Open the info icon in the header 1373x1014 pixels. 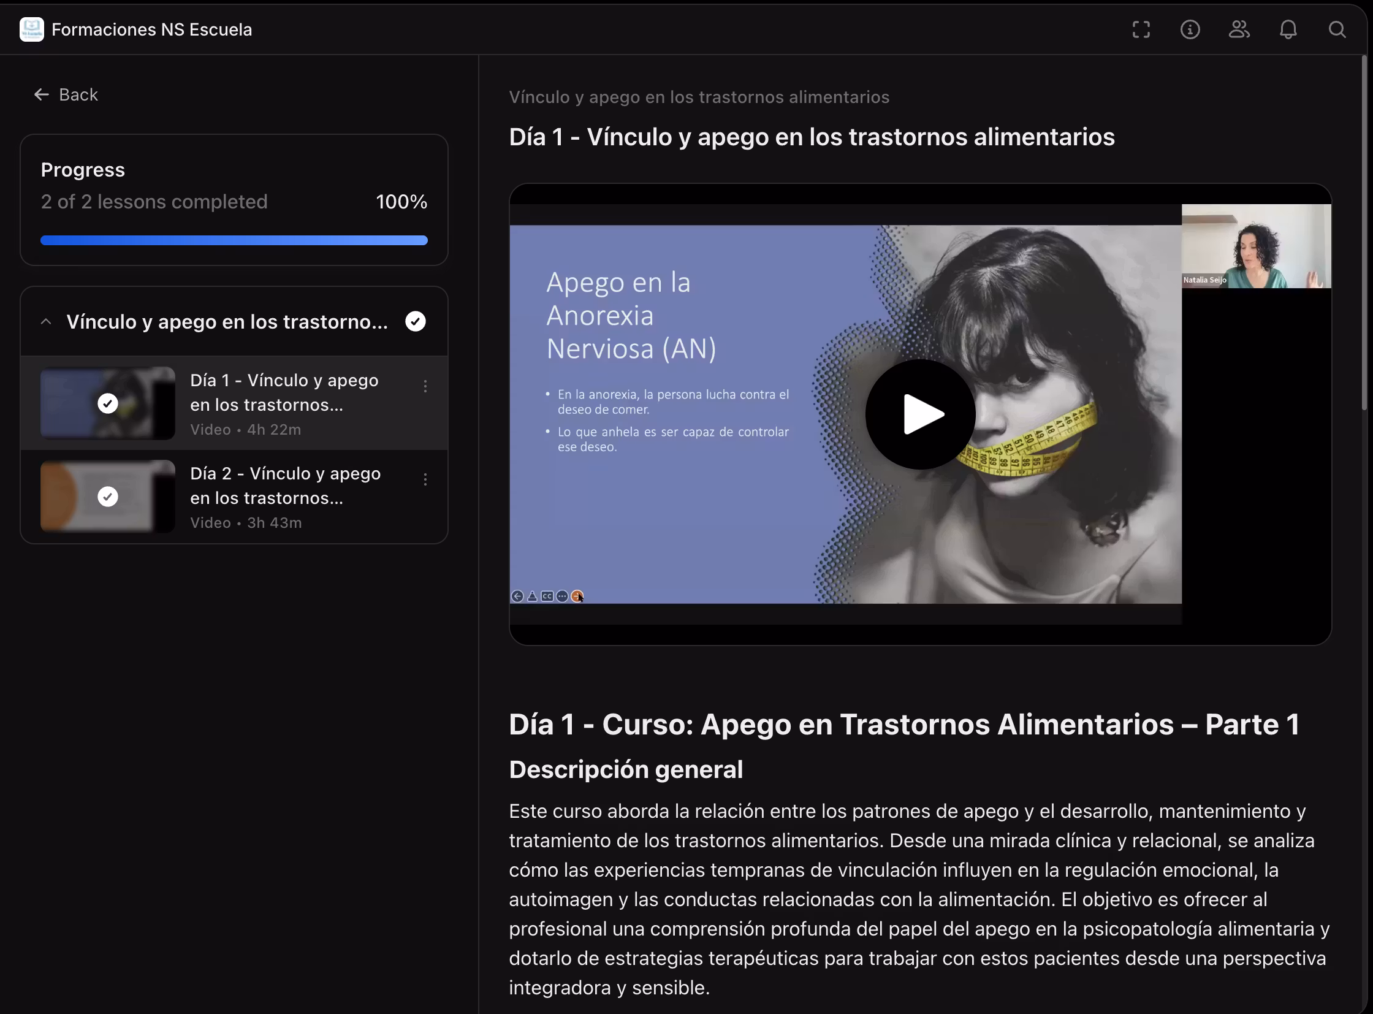pos(1190,29)
